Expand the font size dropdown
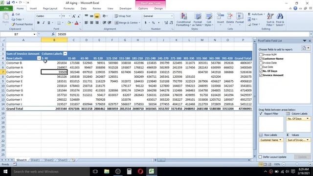 click(x=69, y=16)
